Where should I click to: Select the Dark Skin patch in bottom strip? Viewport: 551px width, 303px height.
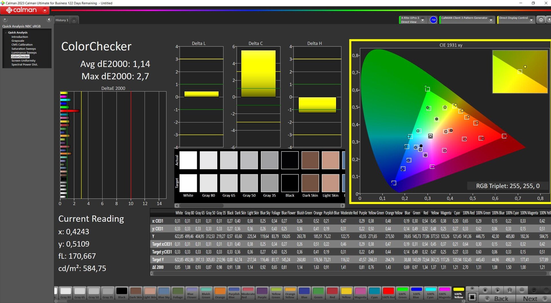coord(136,293)
